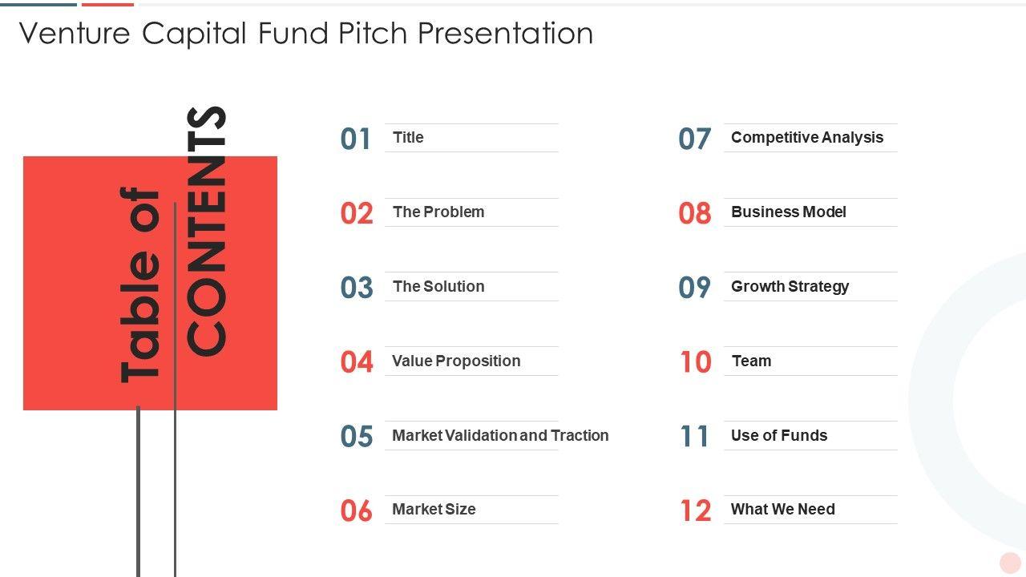Select the red number 12
Image resolution: width=1026 pixels, height=577 pixels.
(695, 511)
